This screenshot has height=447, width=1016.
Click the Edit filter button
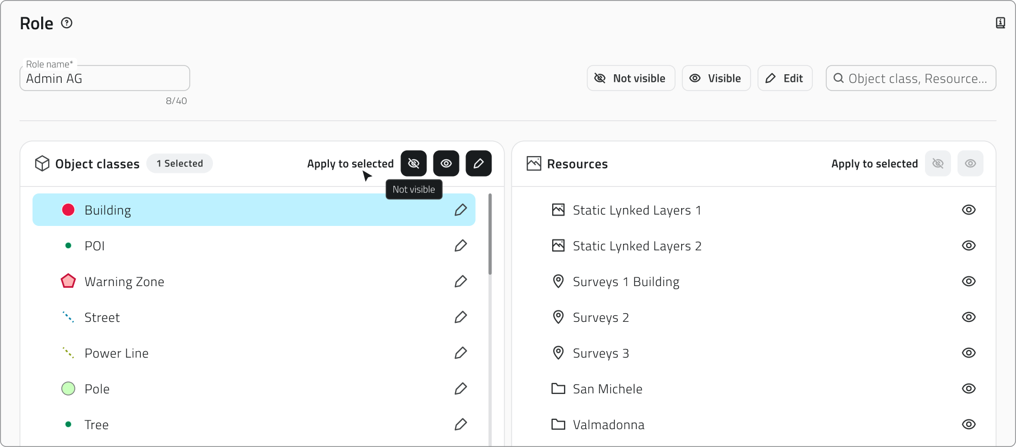[785, 78]
